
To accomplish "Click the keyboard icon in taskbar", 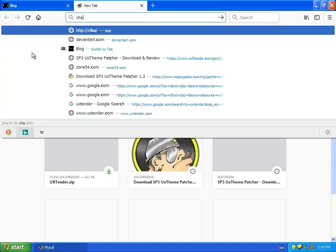I will [282, 247].
